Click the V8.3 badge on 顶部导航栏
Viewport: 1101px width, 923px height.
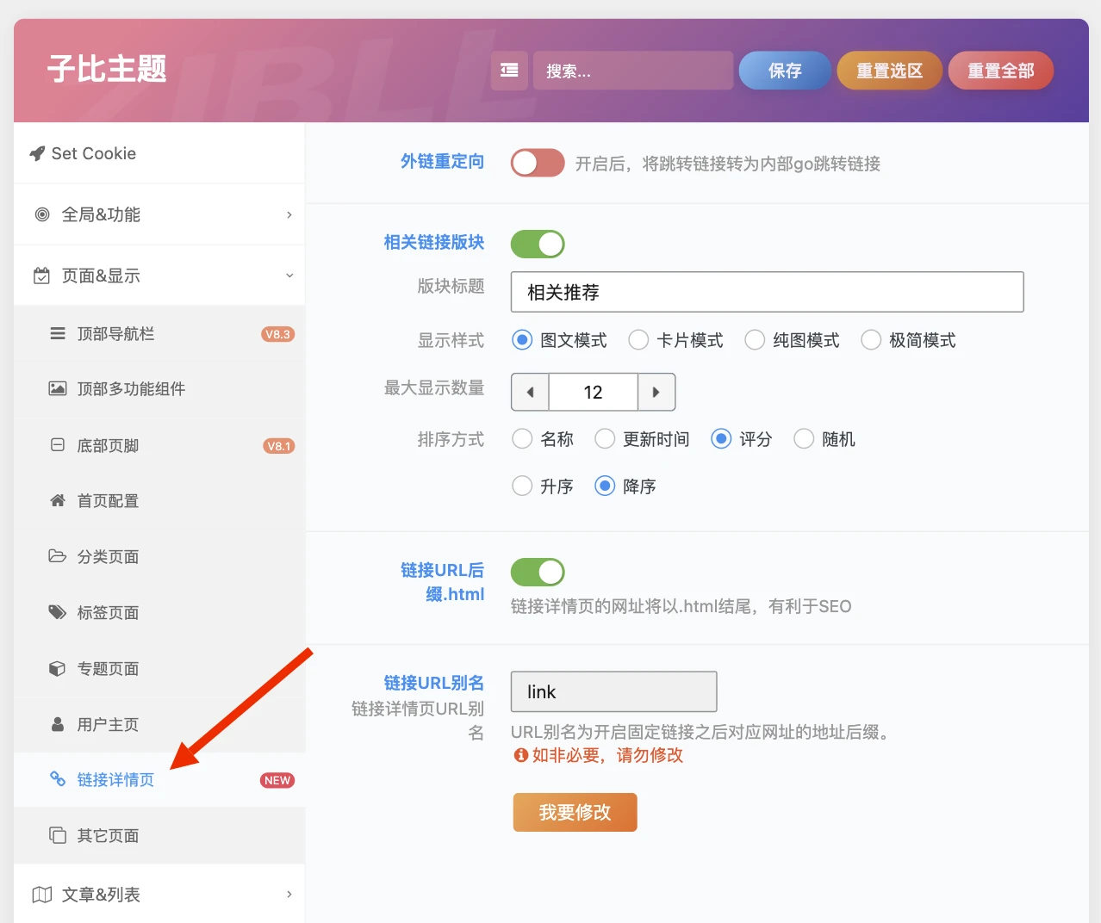[277, 334]
